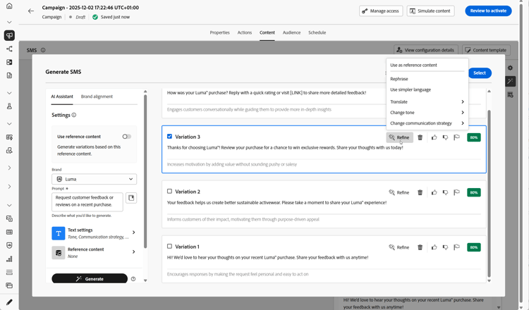Expand the Translate submenu

(427, 101)
